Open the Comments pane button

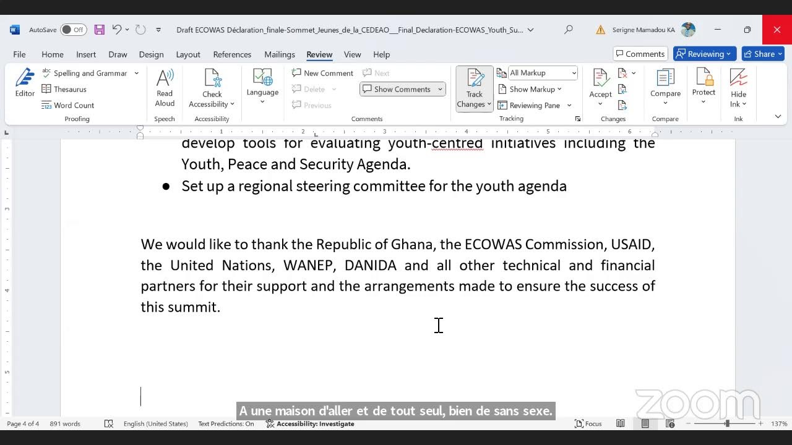coord(640,54)
